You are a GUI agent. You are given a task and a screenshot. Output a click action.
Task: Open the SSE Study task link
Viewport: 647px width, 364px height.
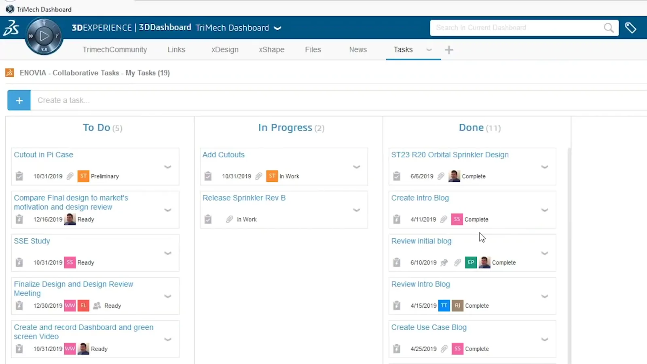pyautogui.click(x=32, y=241)
